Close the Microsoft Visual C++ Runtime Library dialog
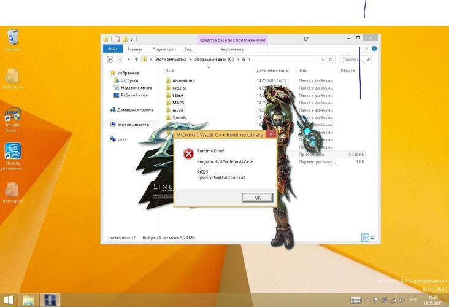 pyautogui.click(x=271, y=134)
